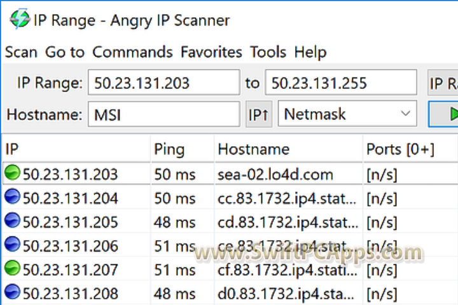The image size is (458, 305).
Task: Select row with IP 50.23.131.205
Action: 230,222
